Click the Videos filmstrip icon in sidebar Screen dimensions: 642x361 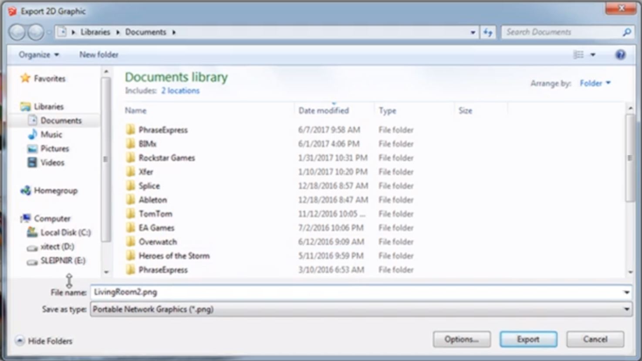click(32, 163)
